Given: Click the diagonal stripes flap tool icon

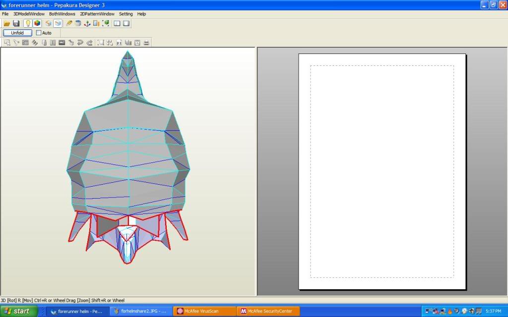Looking at the screenshot, I should (34, 43).
